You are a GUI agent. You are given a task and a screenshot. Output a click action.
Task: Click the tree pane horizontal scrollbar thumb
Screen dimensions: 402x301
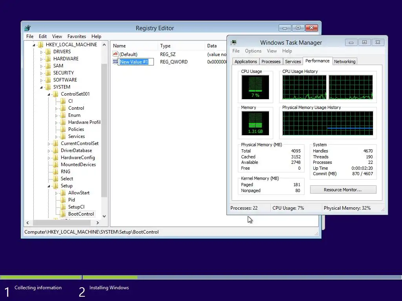[x=61, y=223]
